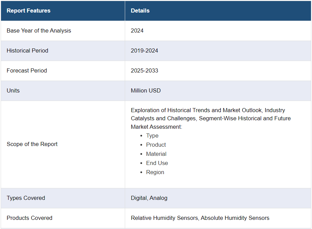Click the Material bullet item
Viewport: 312px width, 229px height.
[x=156, y=154]
